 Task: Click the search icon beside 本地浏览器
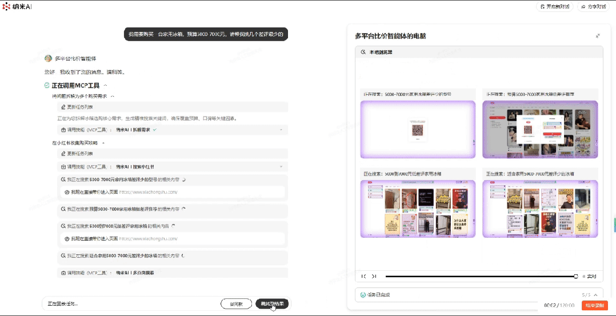[x=363, y=52]
